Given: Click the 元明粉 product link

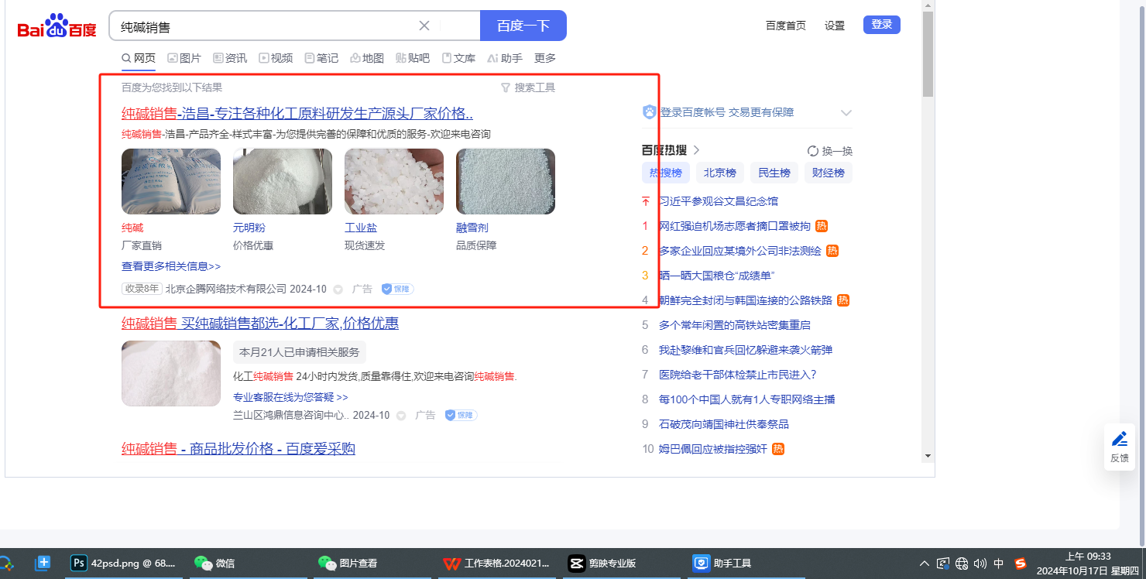Looking at the screenshot, I should pyautogui.click(x=249, y=228).
